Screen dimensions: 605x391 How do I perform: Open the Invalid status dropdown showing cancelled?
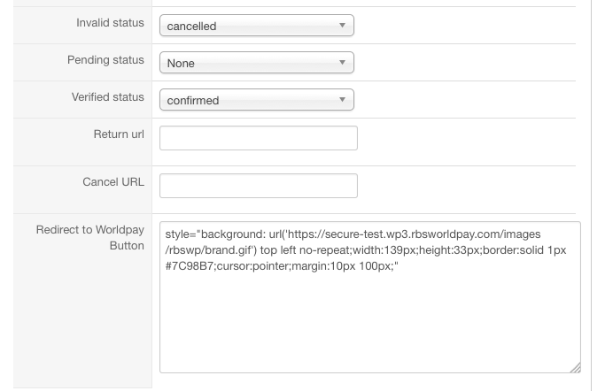click(x=248, y=27)
